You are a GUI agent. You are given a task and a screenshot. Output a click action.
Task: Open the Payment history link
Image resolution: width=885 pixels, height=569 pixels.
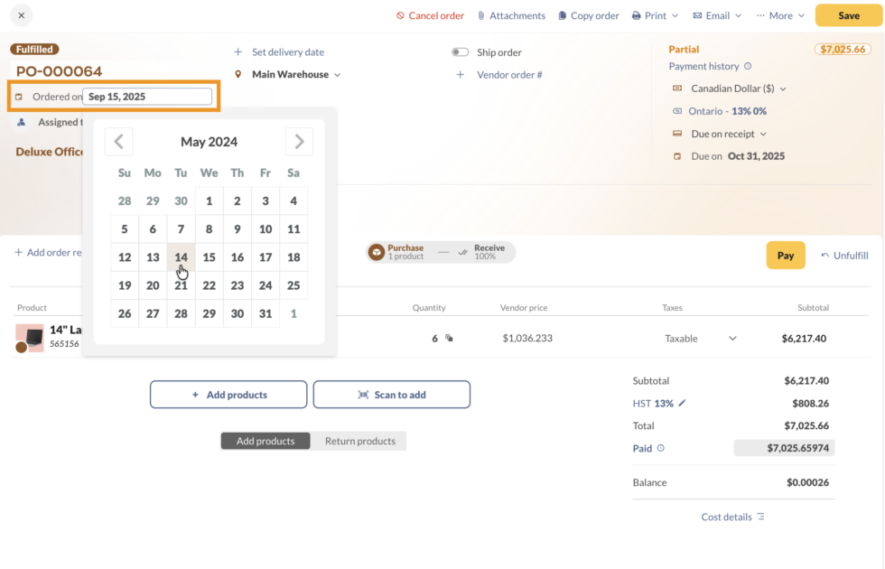click(703, 66)
